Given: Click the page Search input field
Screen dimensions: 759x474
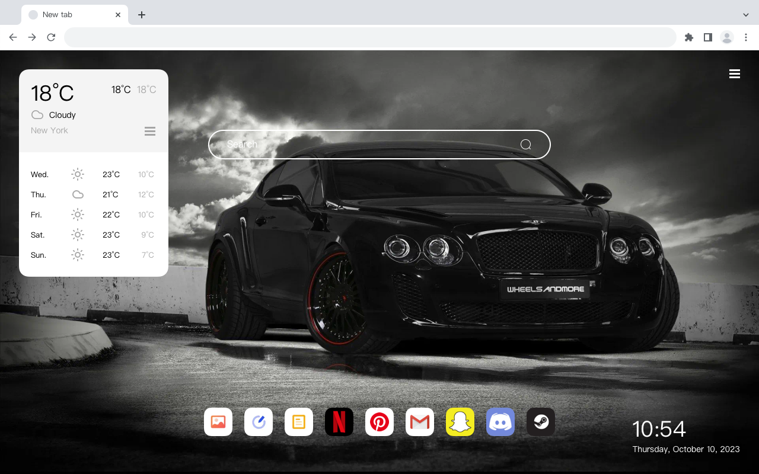Looking at the screenshot, I should [x=379, y=145].
